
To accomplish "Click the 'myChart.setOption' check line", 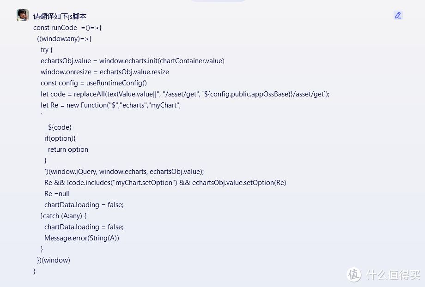I will (165, 183).
